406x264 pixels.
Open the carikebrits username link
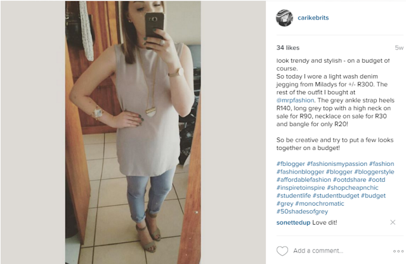pos(313,18)
